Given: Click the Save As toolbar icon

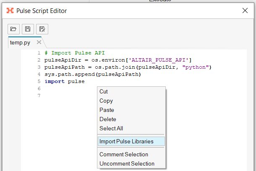Looking at the screenshot, I should tap(42, 29).
